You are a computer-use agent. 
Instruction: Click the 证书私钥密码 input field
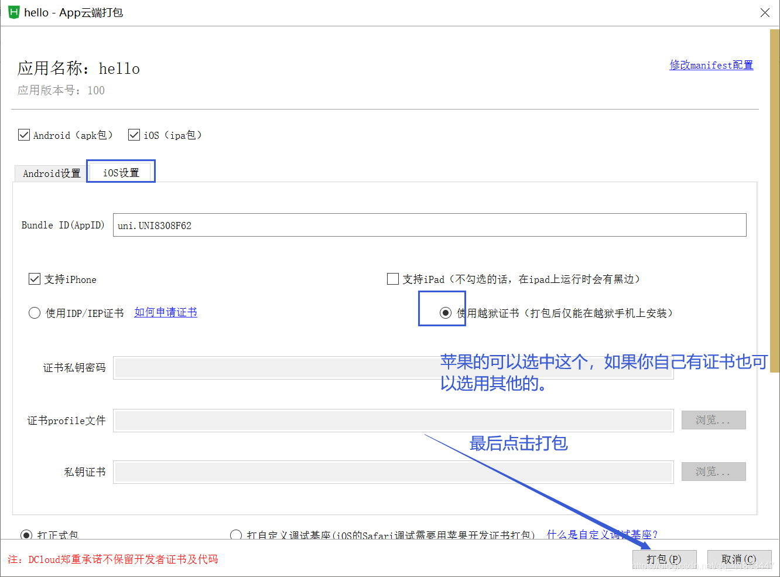pos(393,368)
